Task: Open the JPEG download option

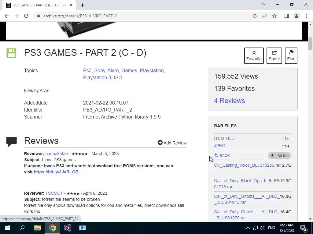Action: [219, 146]
